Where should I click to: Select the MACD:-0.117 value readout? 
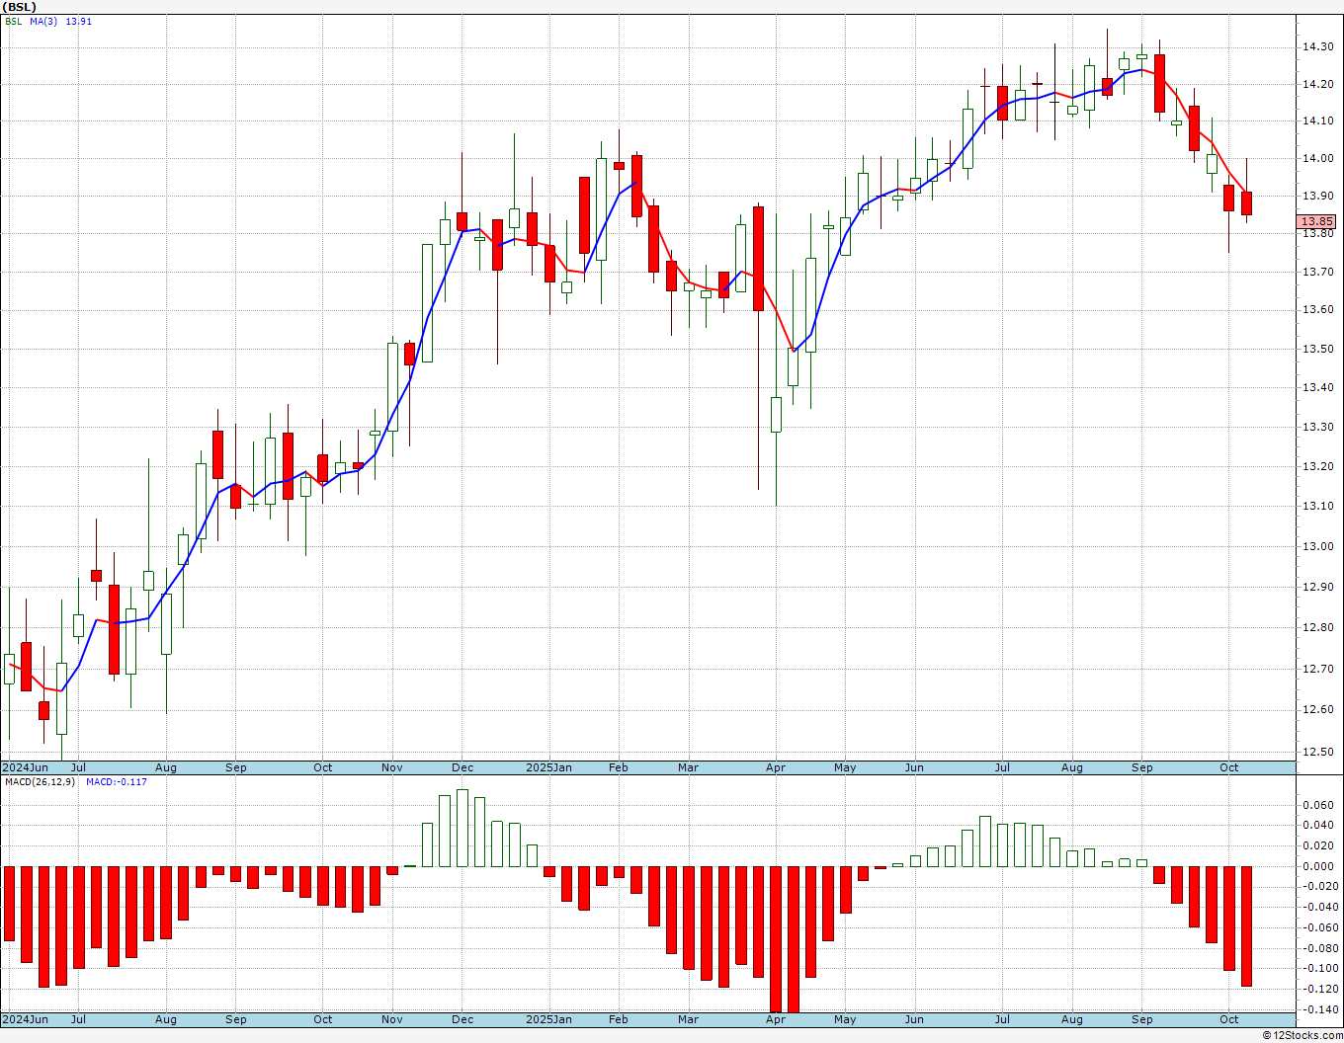coord(117,782)
